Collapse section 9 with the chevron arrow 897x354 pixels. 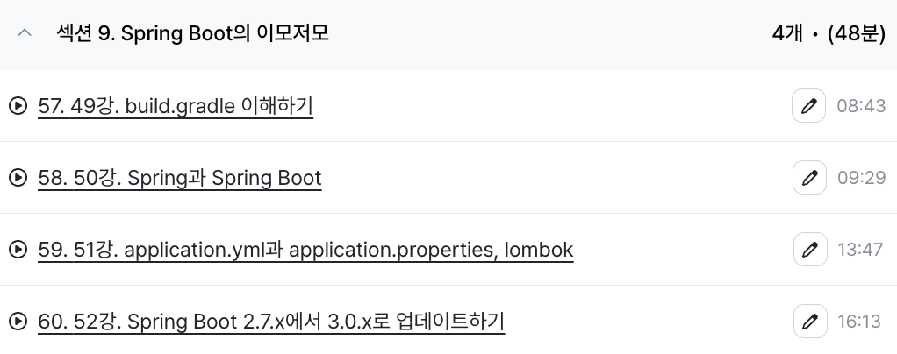[x=25, y=33]
